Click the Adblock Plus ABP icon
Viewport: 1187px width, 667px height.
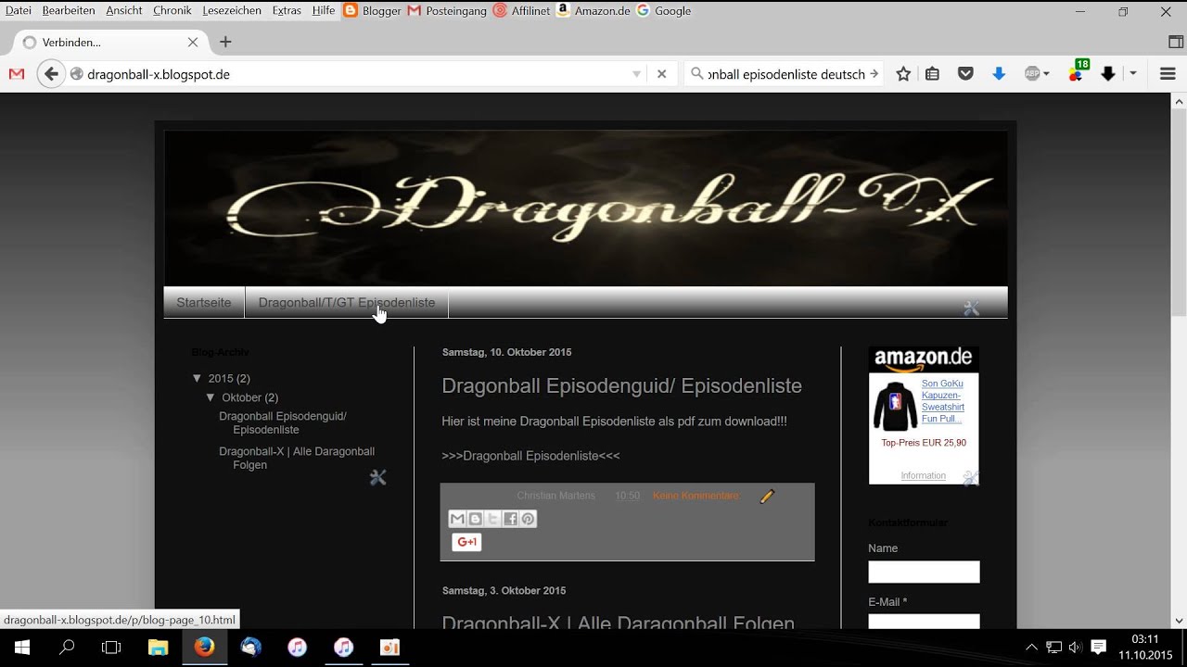coord(1032,74)
